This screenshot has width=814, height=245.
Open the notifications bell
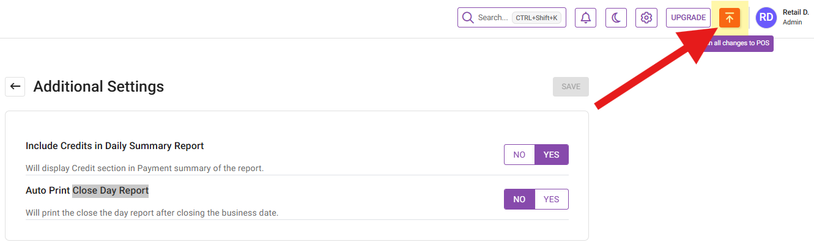(x=585, y=18)
